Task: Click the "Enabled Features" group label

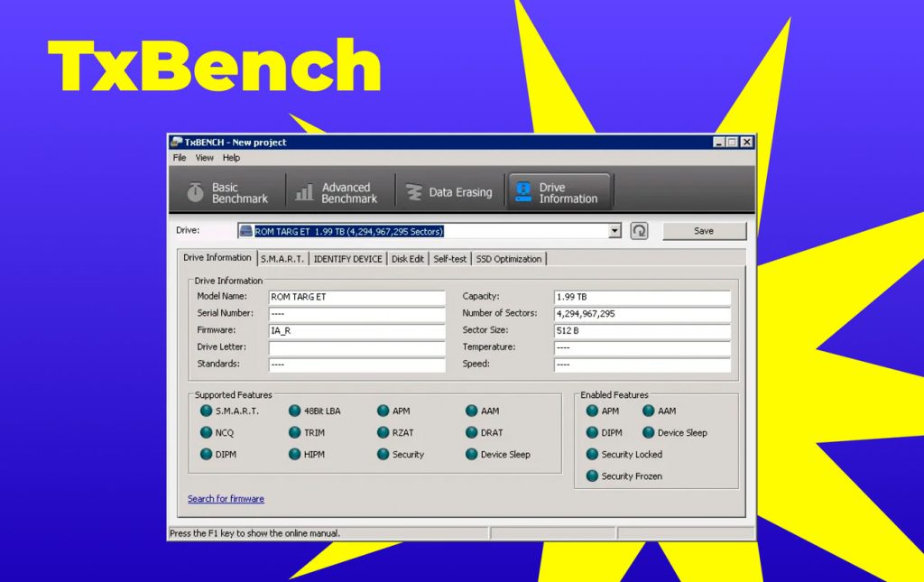Action: 614,394
